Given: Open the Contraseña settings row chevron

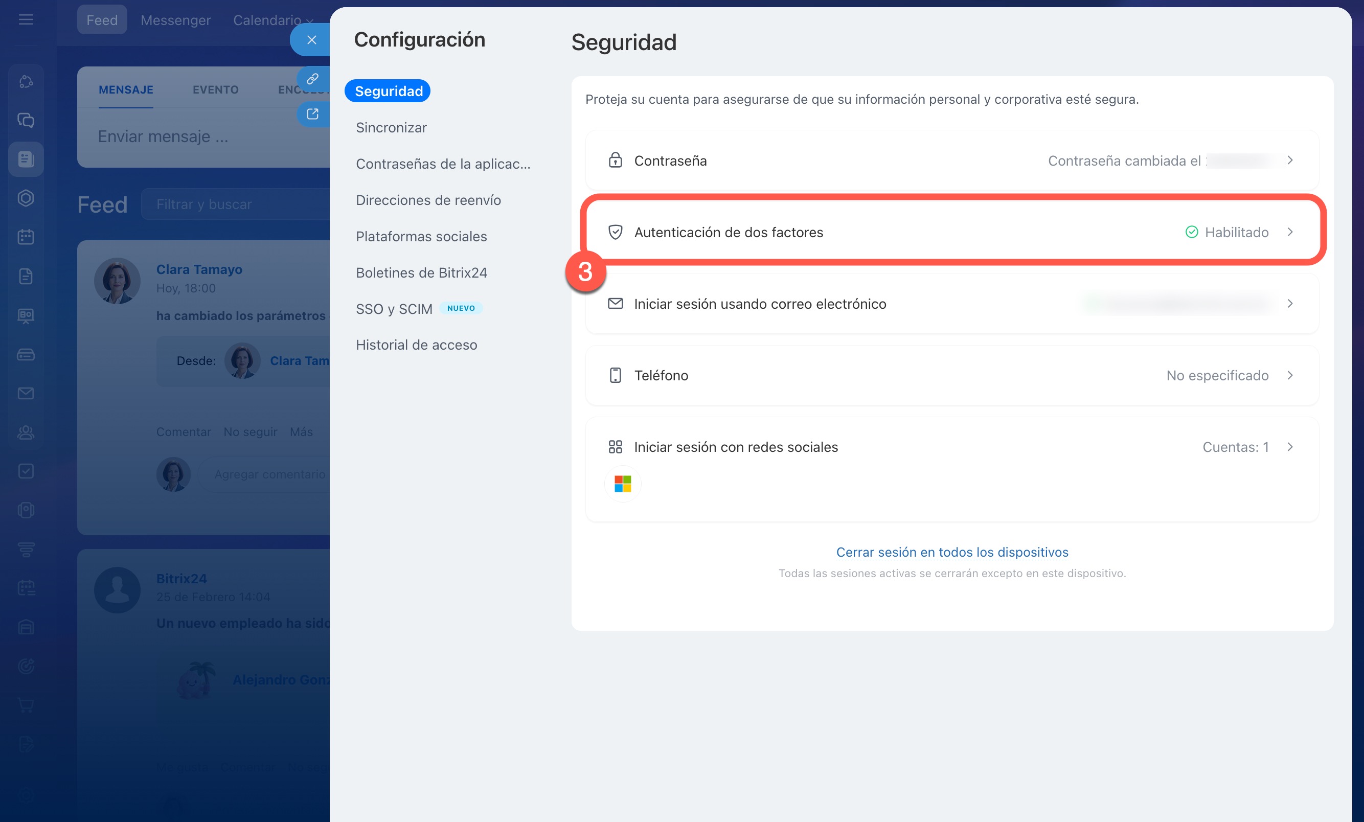Looking at the screenshot, I should (x=1290, y=161).
